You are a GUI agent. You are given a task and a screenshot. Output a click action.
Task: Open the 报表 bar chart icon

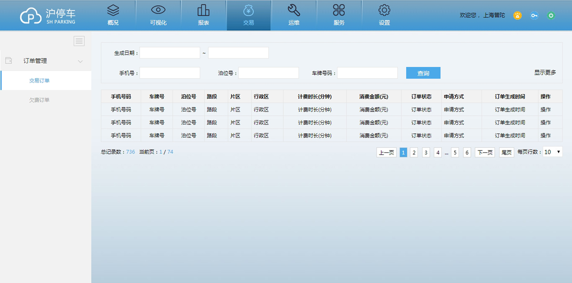click(x=204, y=10)
